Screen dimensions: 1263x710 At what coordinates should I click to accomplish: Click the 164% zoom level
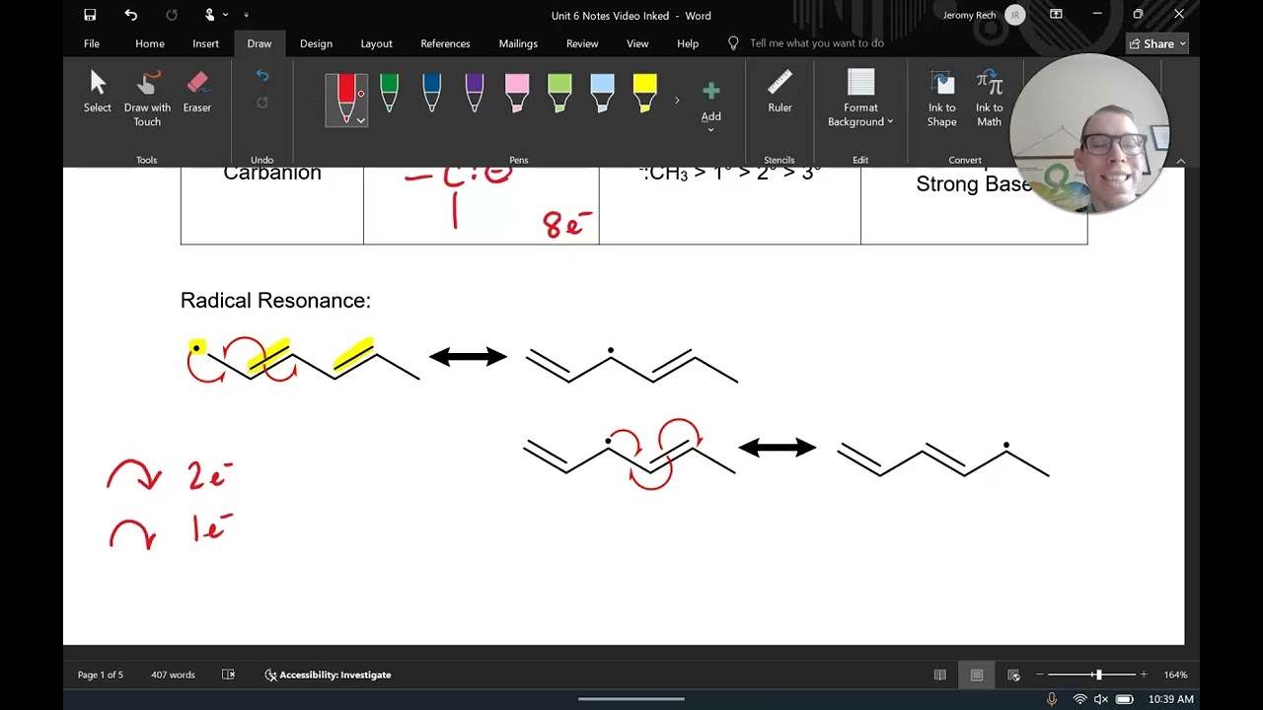(1175, 674)
